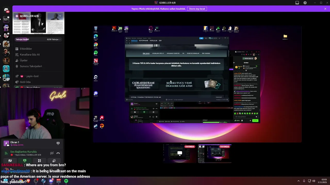Open the Prime server icon
Viewport: 330px width, 185px height.
tap(6, 27)
